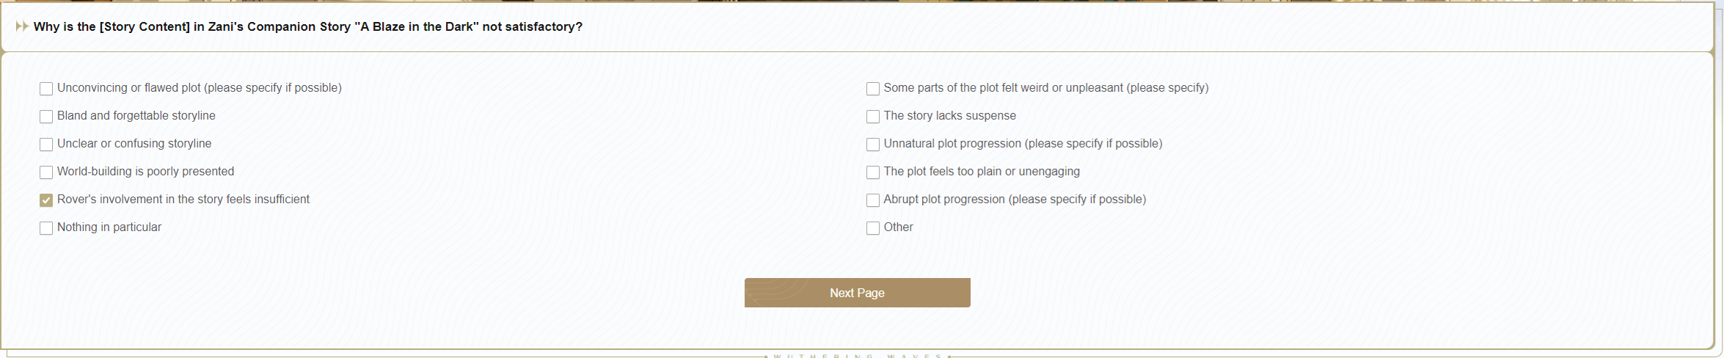The image size is (1724, 358).
Task: Click the Next Page button
Action: point(857,293)
